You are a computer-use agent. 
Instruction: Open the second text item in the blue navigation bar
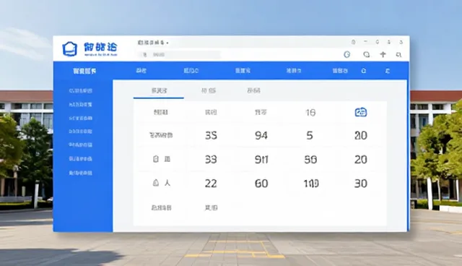tap(191, 71)
